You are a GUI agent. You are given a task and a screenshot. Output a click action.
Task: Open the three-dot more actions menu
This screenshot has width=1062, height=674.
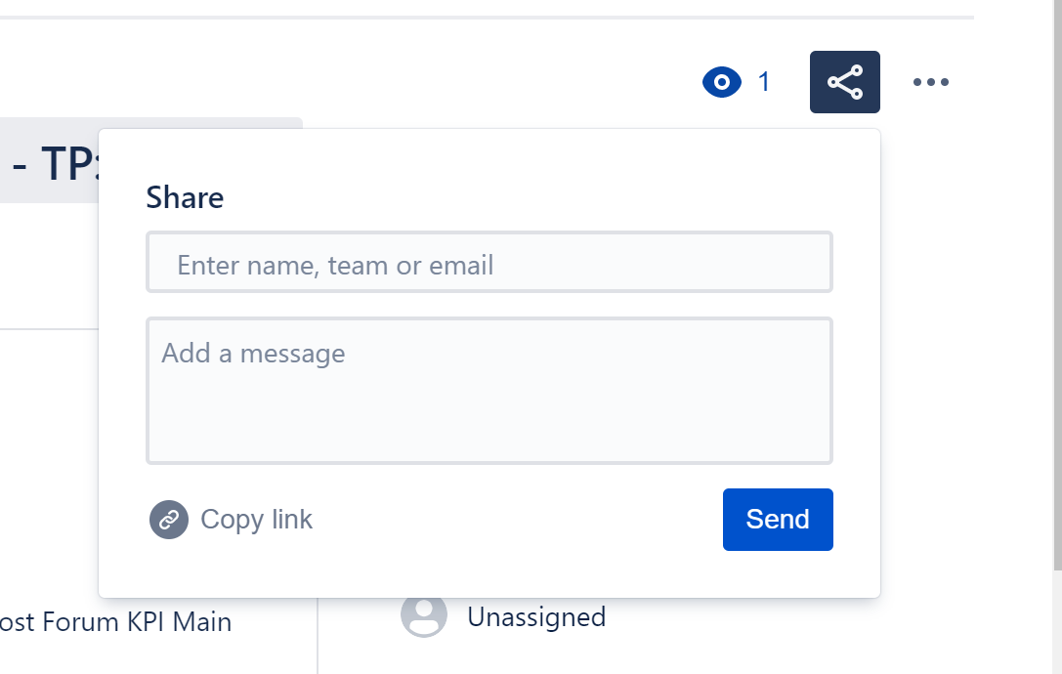[x=931, y=82]
